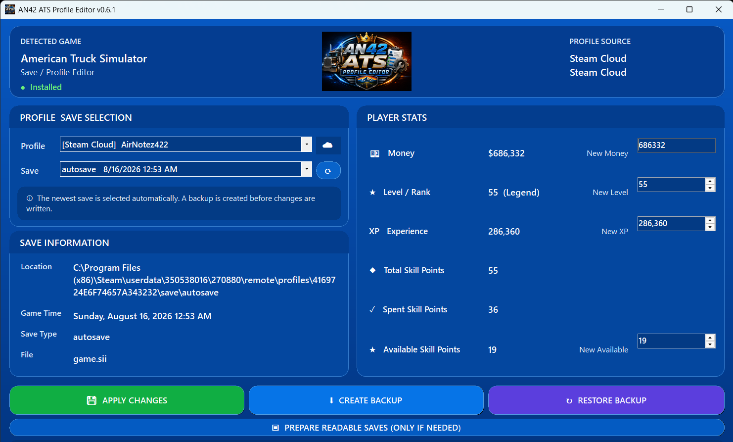Open the Profile dropdown arrow
Image resolution: width=733 pixels, height=442 pixels.
pyautogui.click(x=307, y=145)
